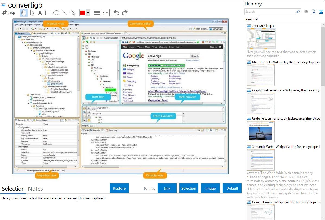Paste as Image
This screenshot has width=325, height=220.
pyautogui.click(x=210, y=188)
